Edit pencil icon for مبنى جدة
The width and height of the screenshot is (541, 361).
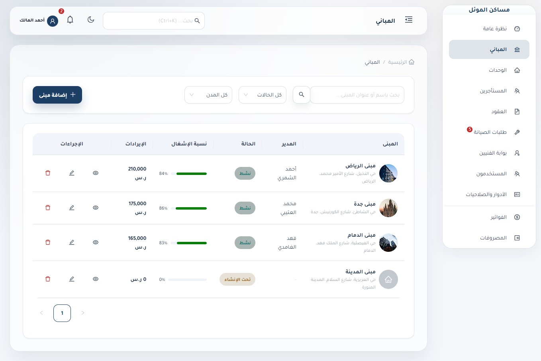[72, 208]
